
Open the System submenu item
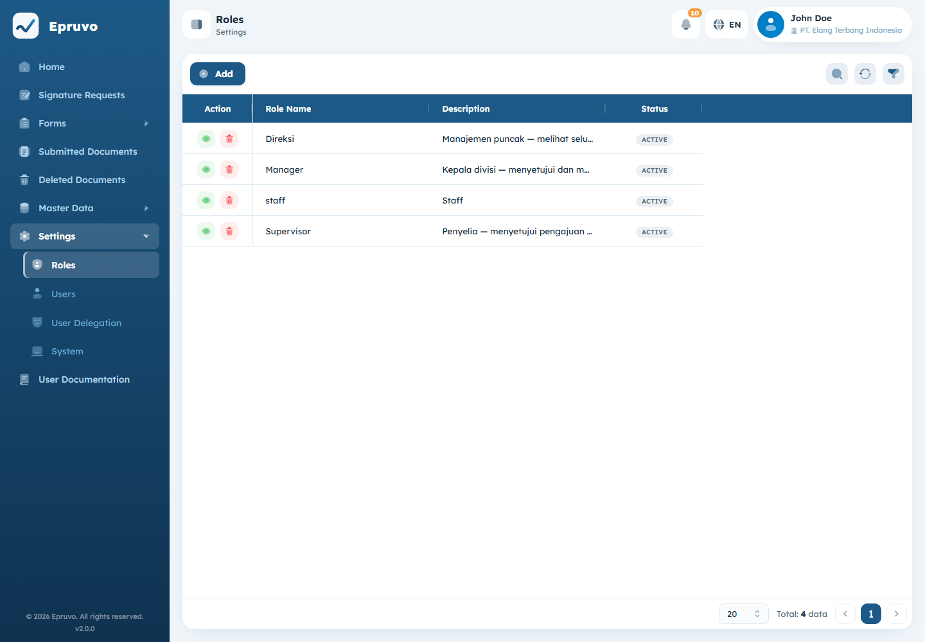[x=91, y=351]
